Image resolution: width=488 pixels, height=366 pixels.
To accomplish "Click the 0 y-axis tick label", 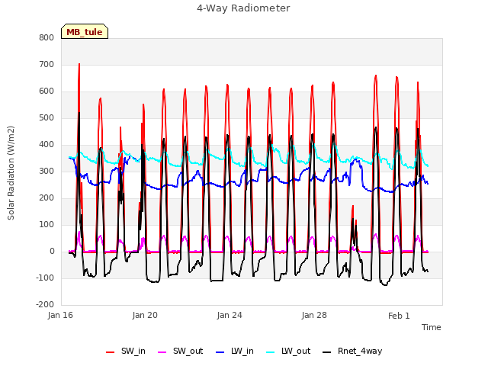I will point(52,251).
